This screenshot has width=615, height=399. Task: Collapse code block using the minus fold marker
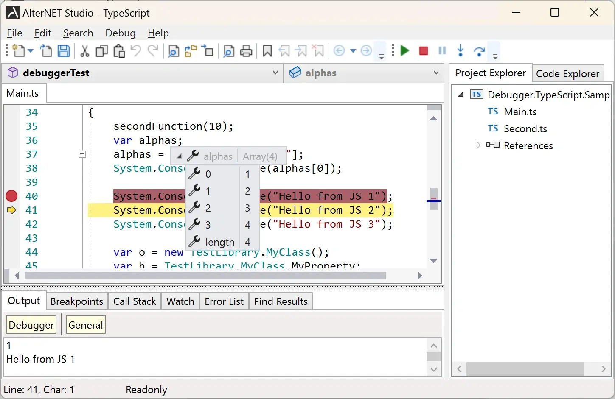82,154
